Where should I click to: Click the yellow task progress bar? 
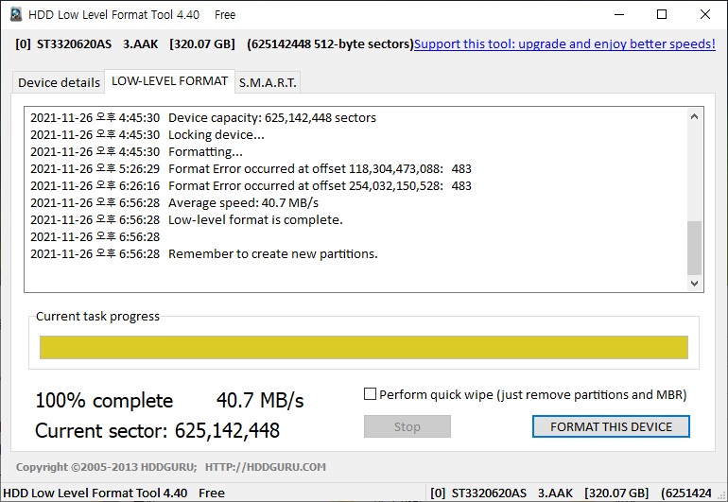point(364,347)
